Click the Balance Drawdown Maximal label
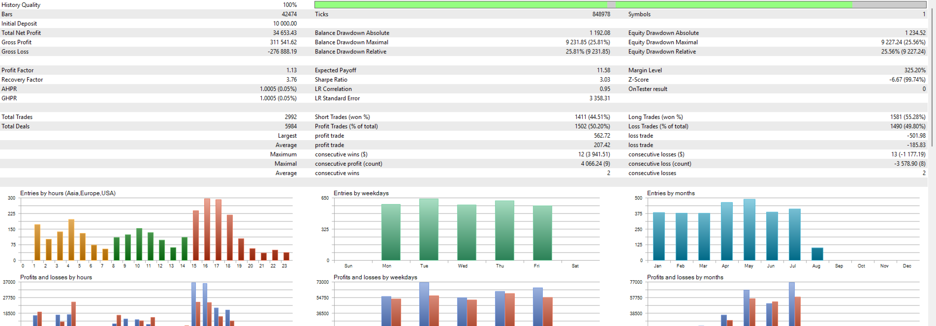Screen dimensions: 936x326 pos(351,42)
